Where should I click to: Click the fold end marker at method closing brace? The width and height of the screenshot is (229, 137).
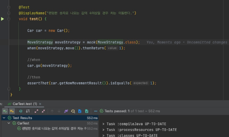coord(9,89)
